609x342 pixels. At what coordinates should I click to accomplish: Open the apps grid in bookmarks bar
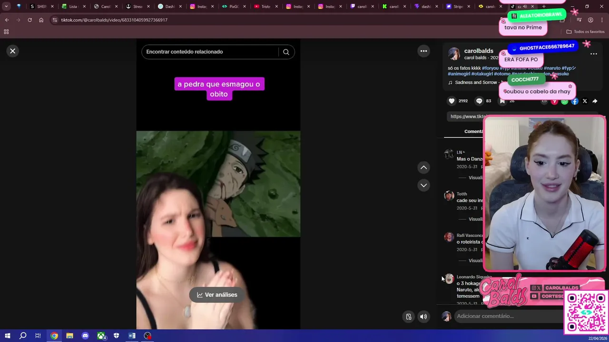pos(6,32)
